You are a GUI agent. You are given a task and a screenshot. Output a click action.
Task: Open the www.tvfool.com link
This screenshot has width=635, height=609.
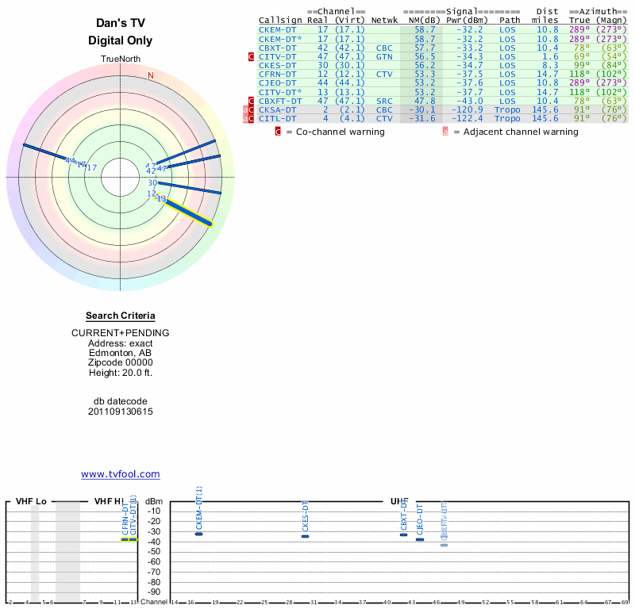click(121, 474)
